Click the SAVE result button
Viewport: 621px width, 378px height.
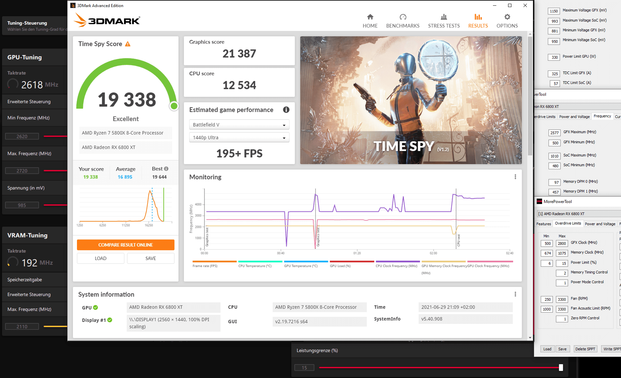pyautogui.click(x=151, y=258)
